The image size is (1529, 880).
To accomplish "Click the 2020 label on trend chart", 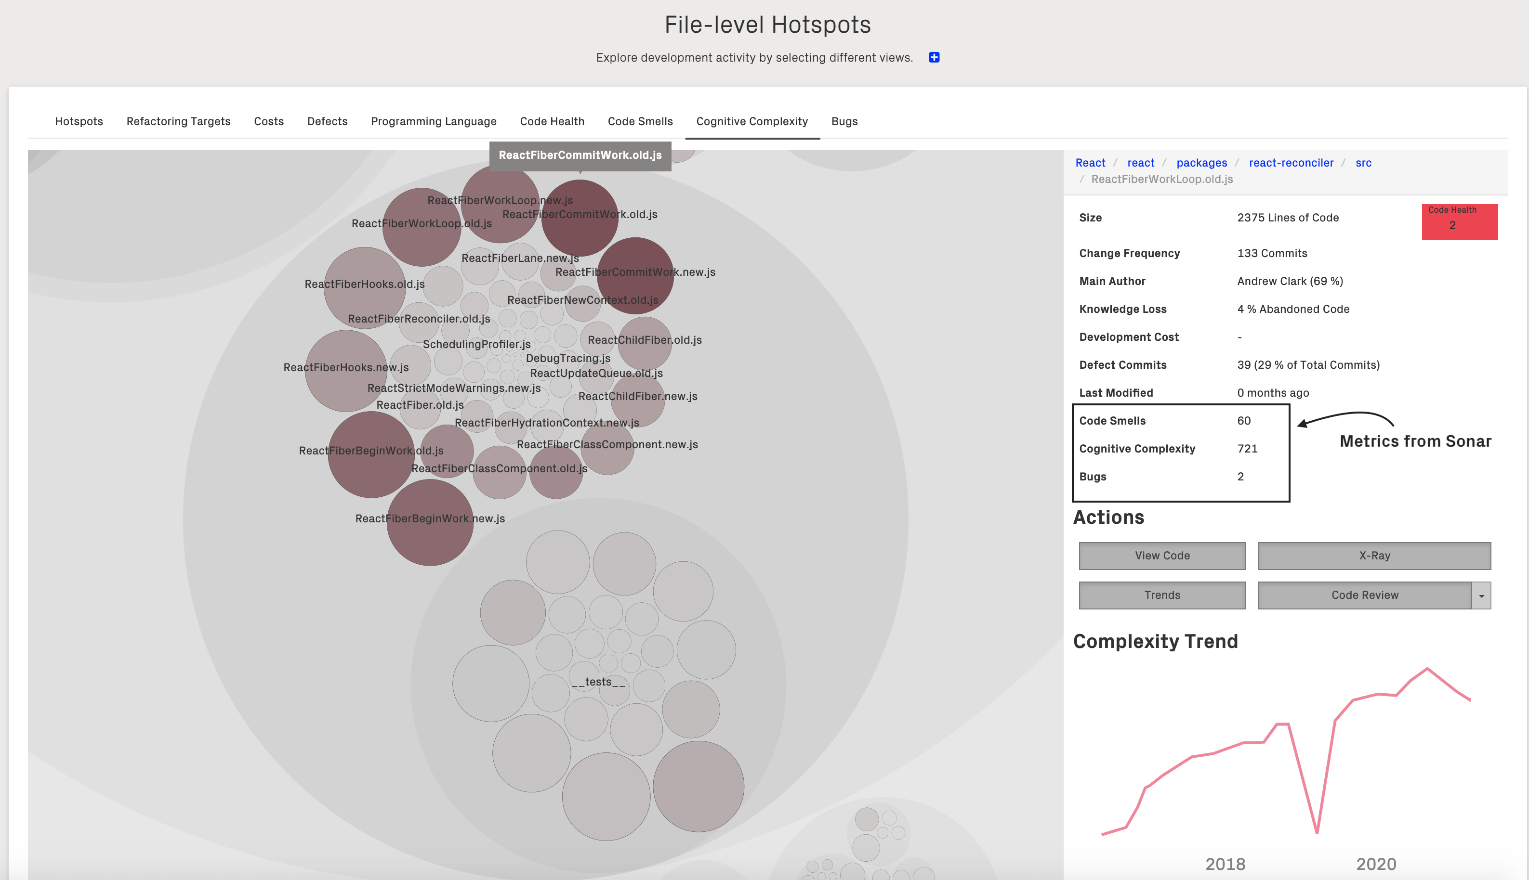I will (1376, 864).
